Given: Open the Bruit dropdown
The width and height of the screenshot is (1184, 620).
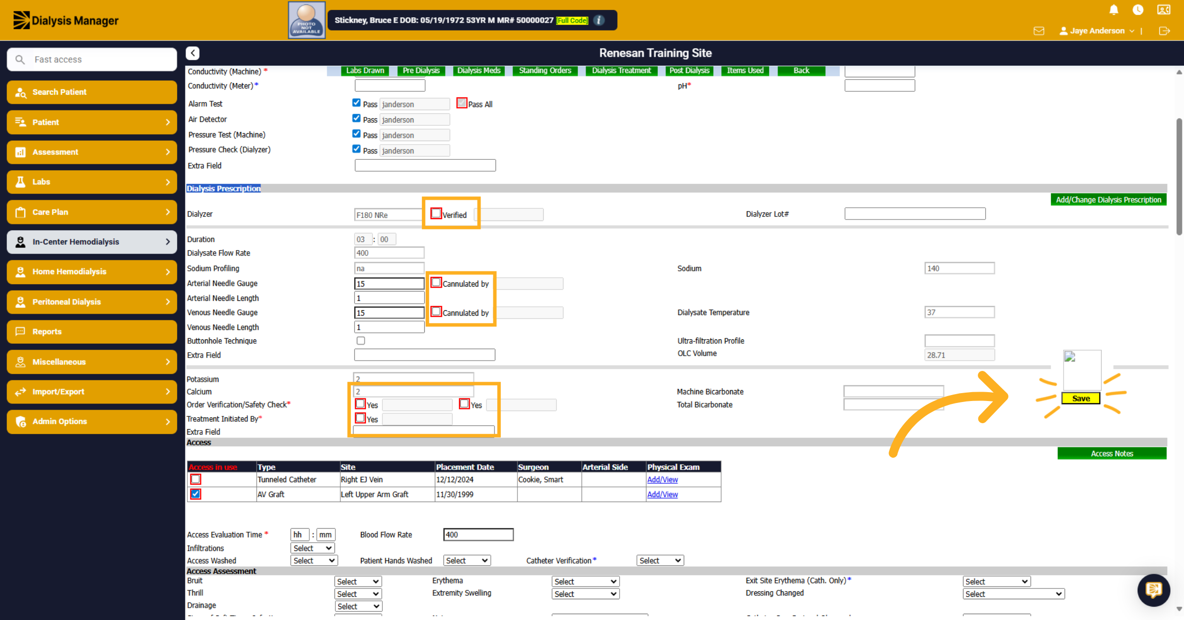Looking at the screenshot, I should 358,582.
